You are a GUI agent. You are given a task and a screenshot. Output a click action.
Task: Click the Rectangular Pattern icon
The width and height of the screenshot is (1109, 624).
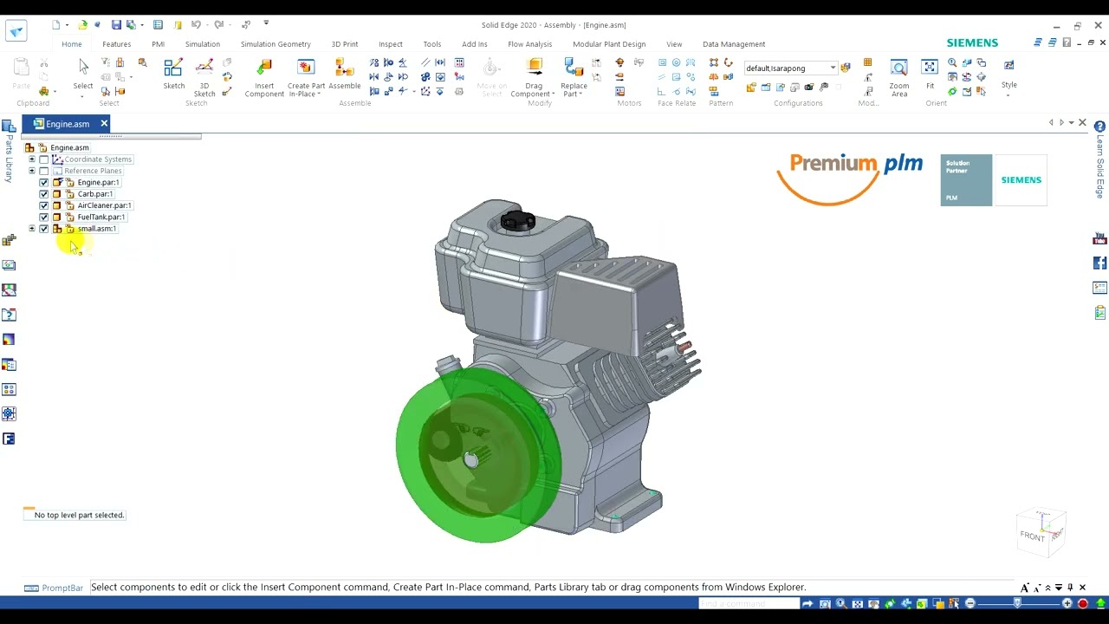[714, 63]
